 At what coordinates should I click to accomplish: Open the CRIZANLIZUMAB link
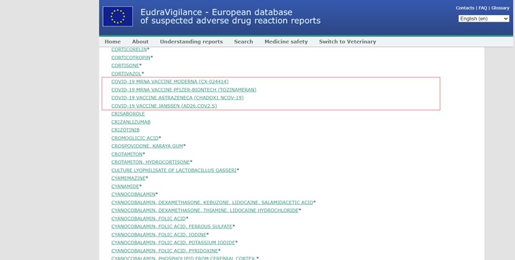tap(131, 122)
